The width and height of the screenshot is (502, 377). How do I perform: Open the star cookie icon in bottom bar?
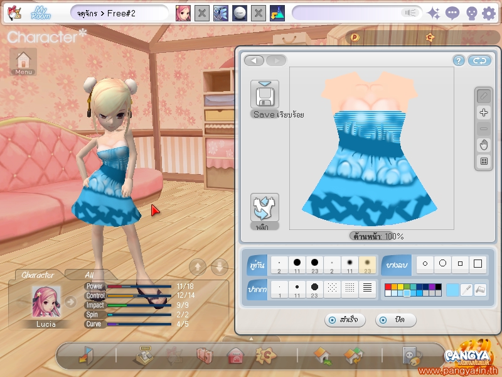(265, 355)
